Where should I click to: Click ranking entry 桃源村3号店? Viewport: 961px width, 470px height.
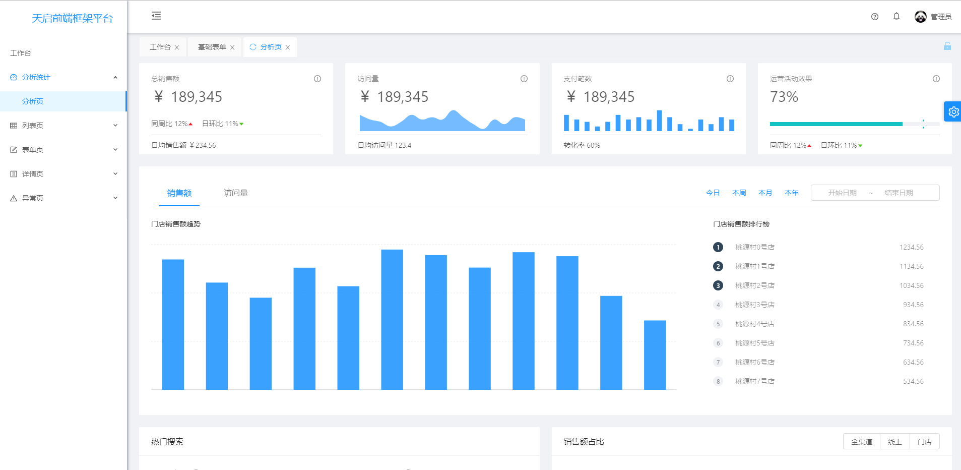(754, 305)
